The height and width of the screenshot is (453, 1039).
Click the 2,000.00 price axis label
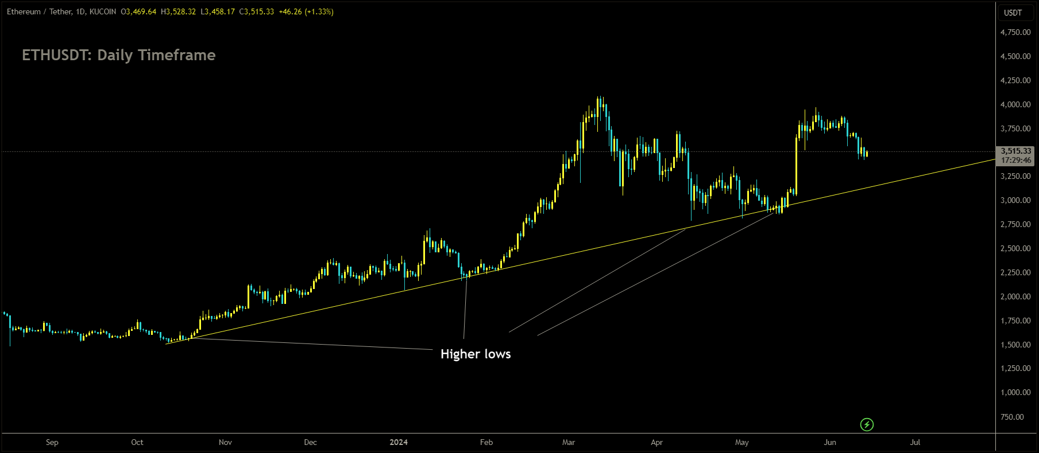click(1015, 296)
